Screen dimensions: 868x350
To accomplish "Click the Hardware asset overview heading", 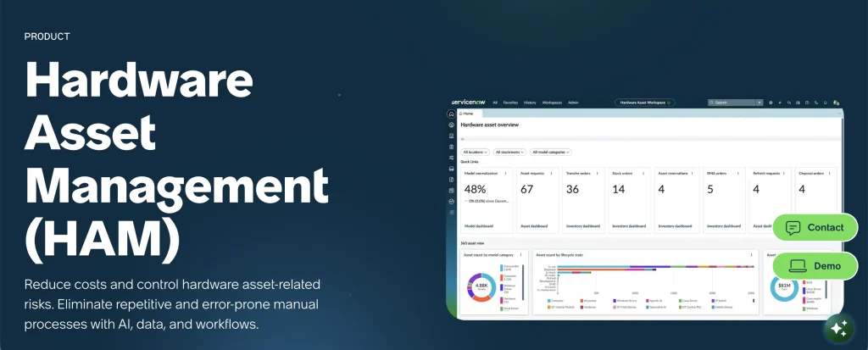I will pyautogui.click(x=489, y=125).
